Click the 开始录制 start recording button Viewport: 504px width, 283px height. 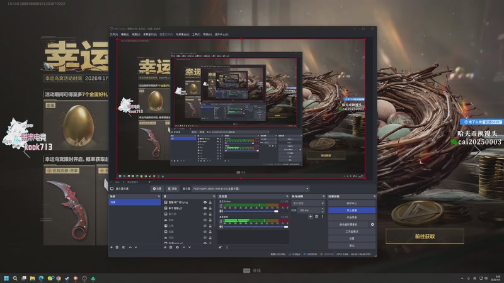coord(352,218)
